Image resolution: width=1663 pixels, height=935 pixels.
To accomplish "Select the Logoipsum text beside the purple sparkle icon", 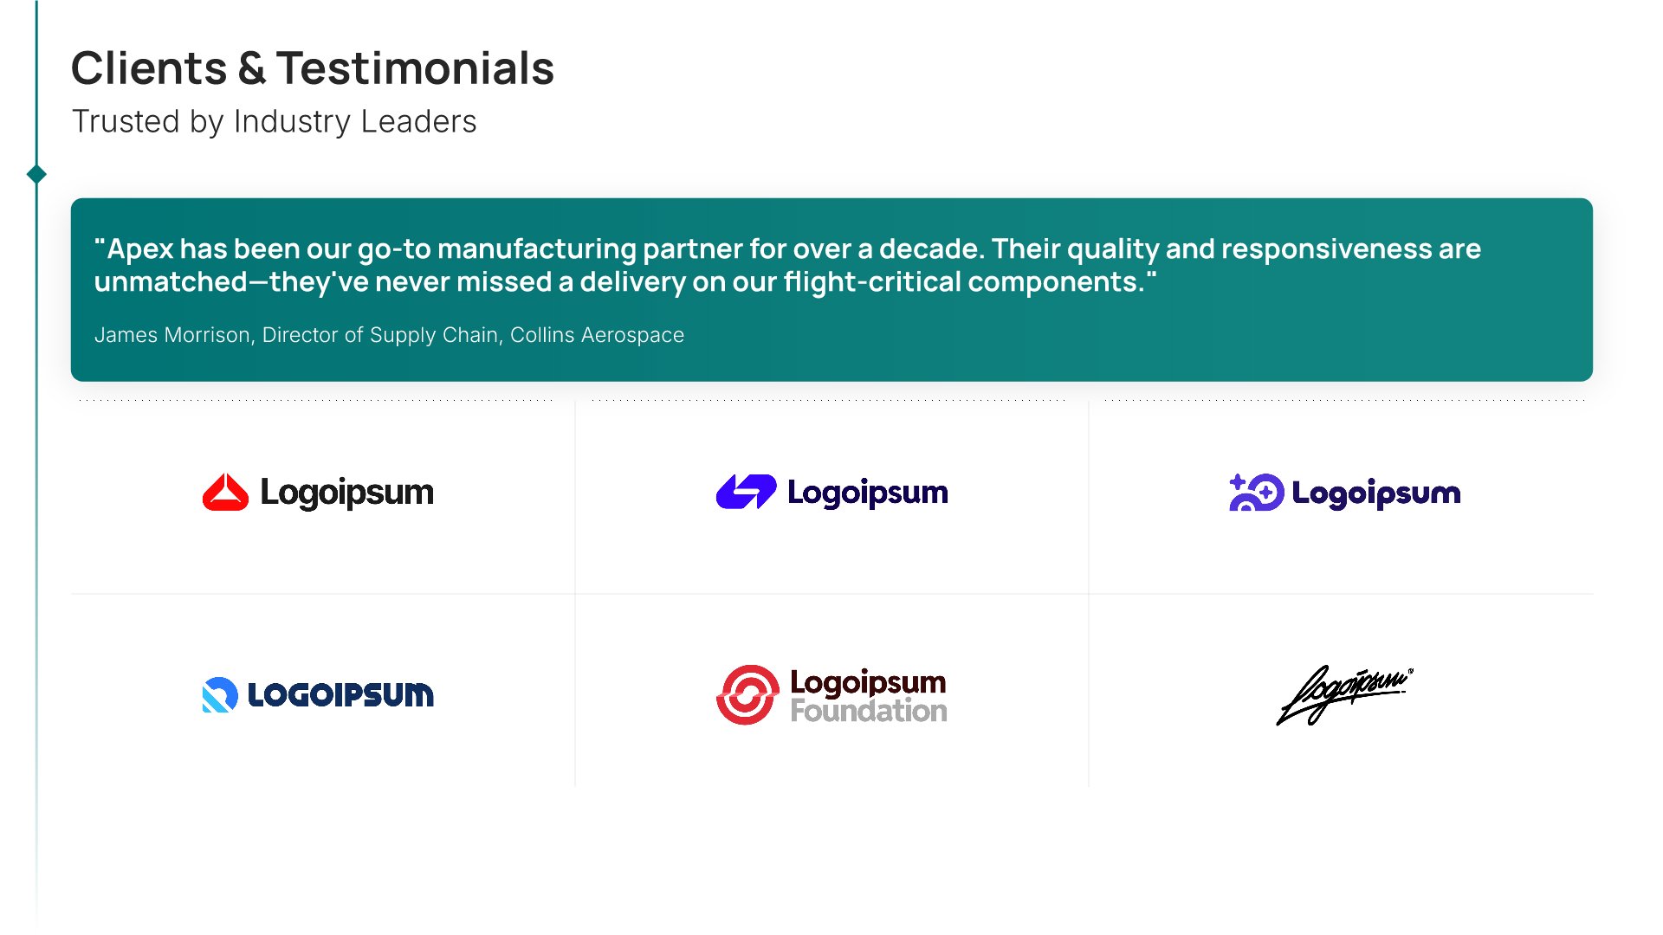I will pos(1375,493).
